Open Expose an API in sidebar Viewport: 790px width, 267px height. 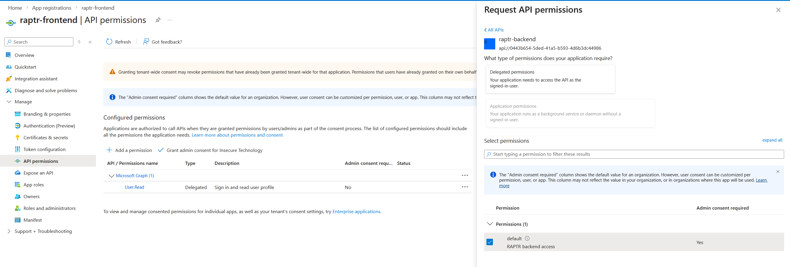(x=38, y=173)
